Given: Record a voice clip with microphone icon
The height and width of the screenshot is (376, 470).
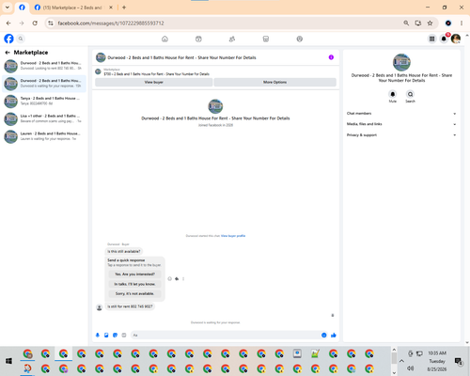Looking at the screenshot, I should point(98,336).
